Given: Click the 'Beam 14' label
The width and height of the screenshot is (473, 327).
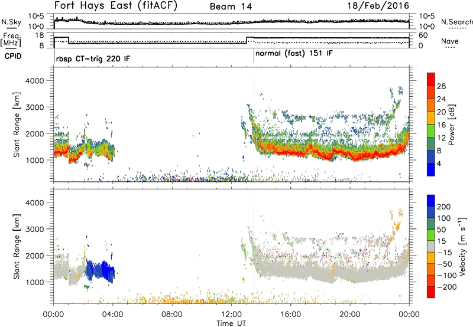Looking at the screenshot, I should (x=231, y=6).
